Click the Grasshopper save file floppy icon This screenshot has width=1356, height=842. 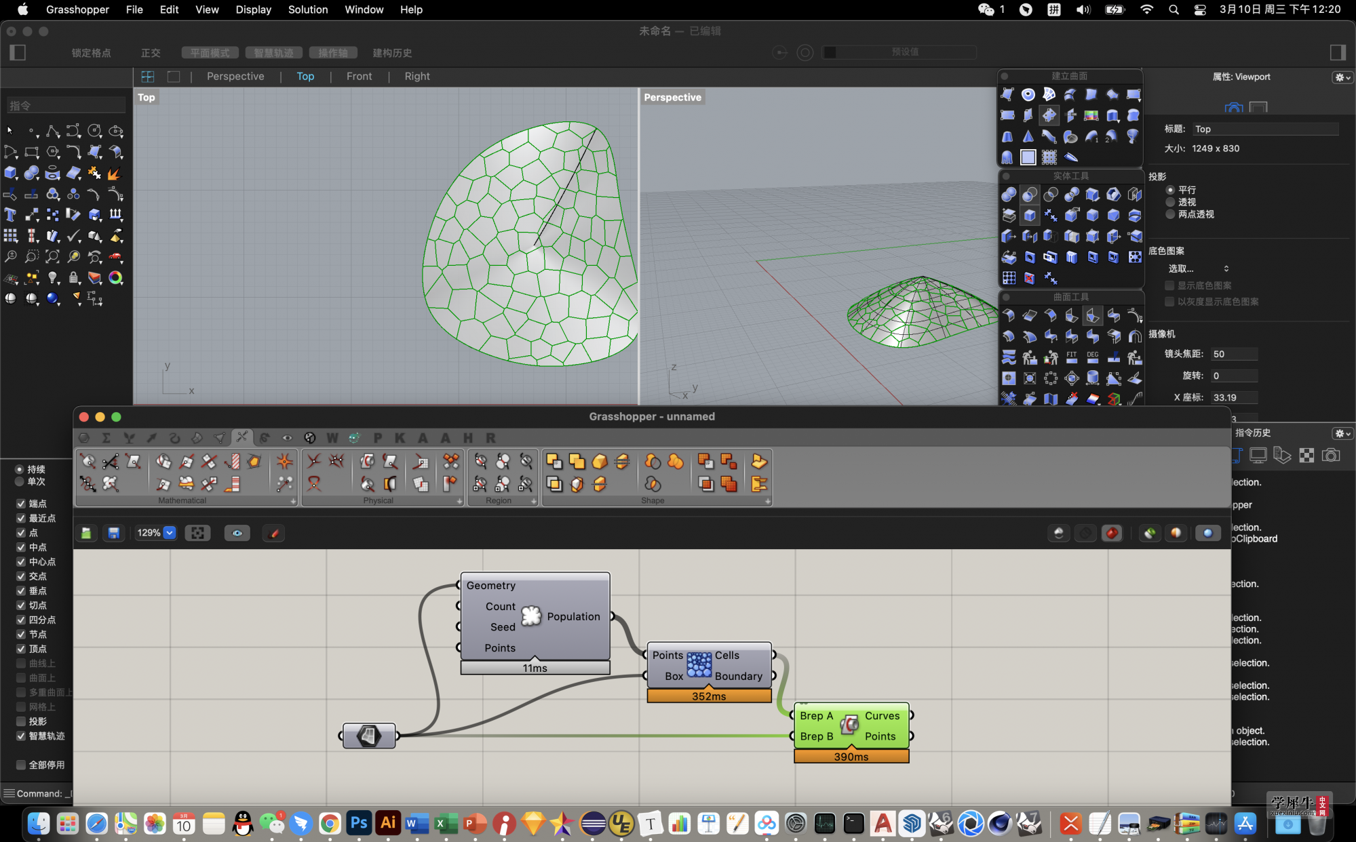[113, 533]
